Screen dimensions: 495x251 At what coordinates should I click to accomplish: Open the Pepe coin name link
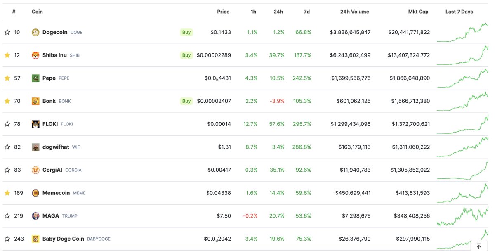click(49, 78)
